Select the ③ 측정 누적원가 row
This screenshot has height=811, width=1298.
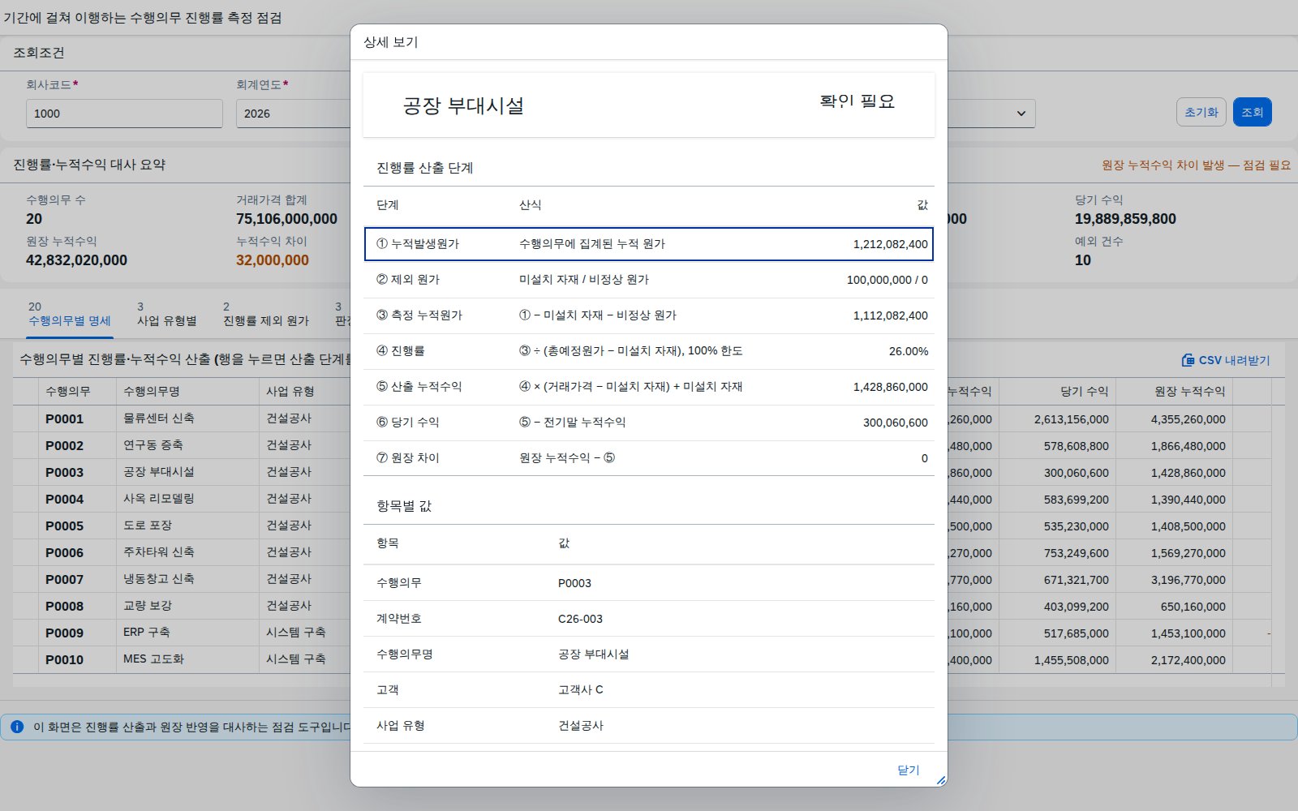[x=649, y=315]
